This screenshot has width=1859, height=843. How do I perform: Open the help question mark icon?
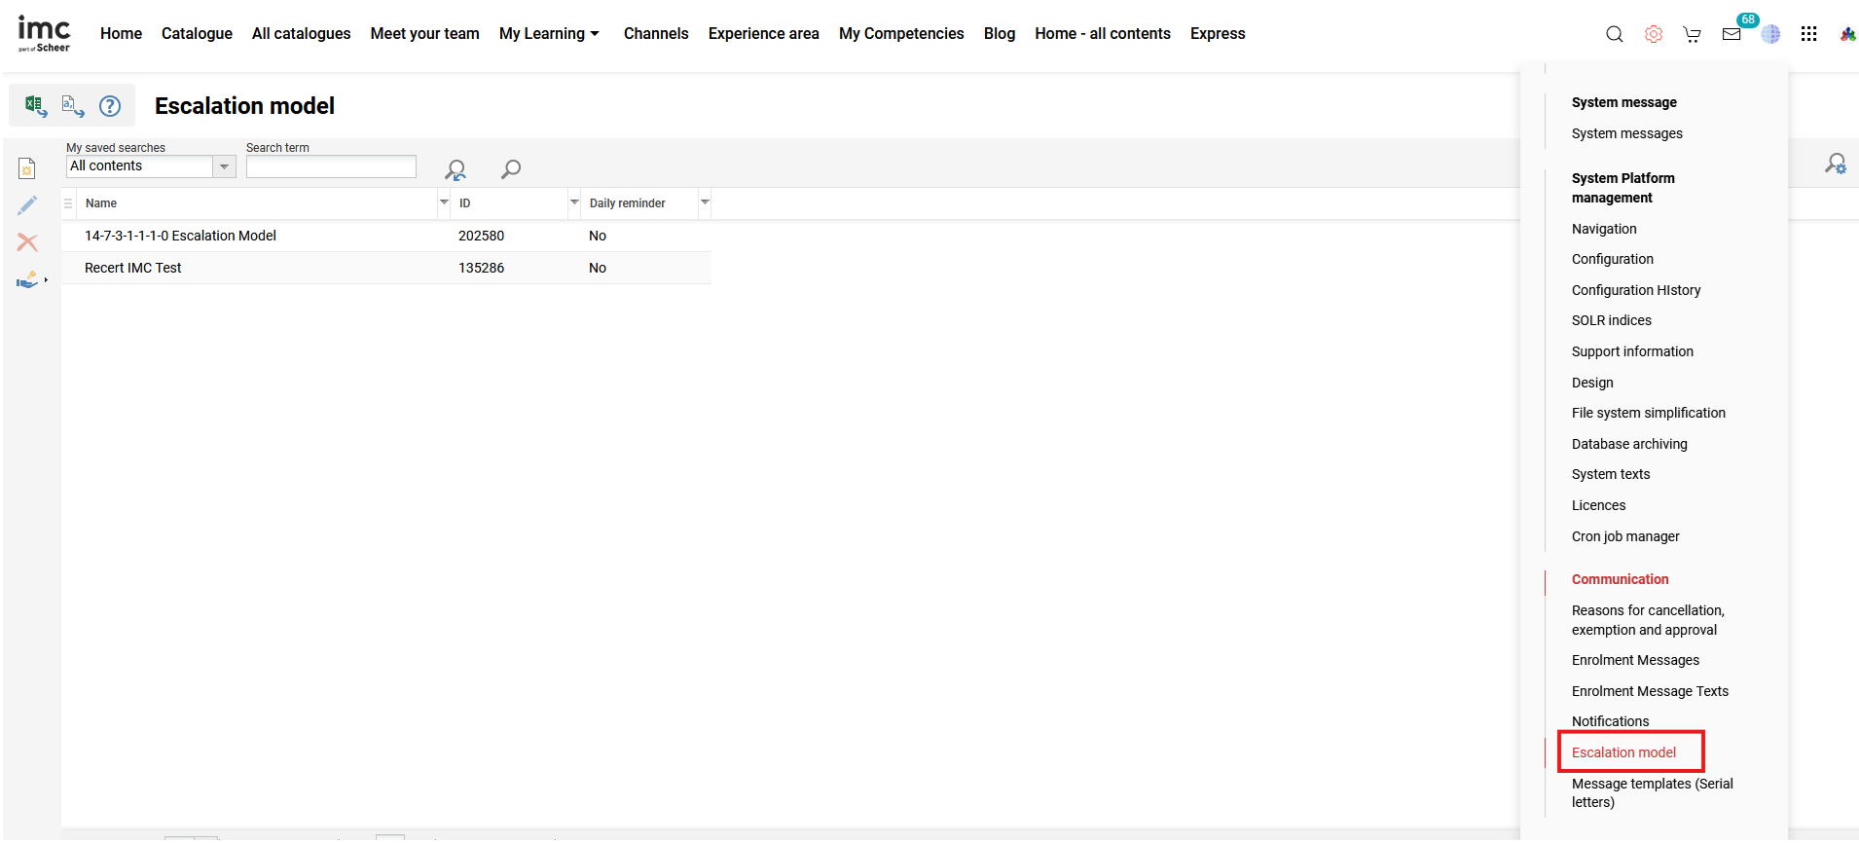[110, 105]
